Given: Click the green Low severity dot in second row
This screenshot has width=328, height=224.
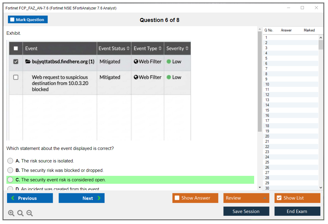Looking at the screenshot, I should (169, 77).
